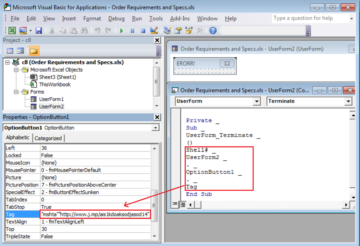Click View Object icon in Project panel

(21, 51)
